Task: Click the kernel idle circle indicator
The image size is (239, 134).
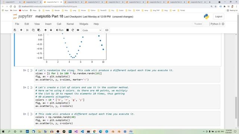Action: [x=223, y=24]
